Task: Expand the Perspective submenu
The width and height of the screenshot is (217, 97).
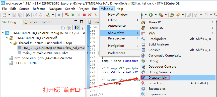Action: point(120,38)
